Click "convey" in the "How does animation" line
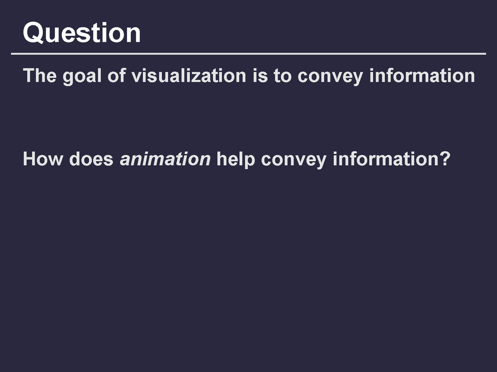The width and height of the screenshot is (497, 372). coord(294,159)
